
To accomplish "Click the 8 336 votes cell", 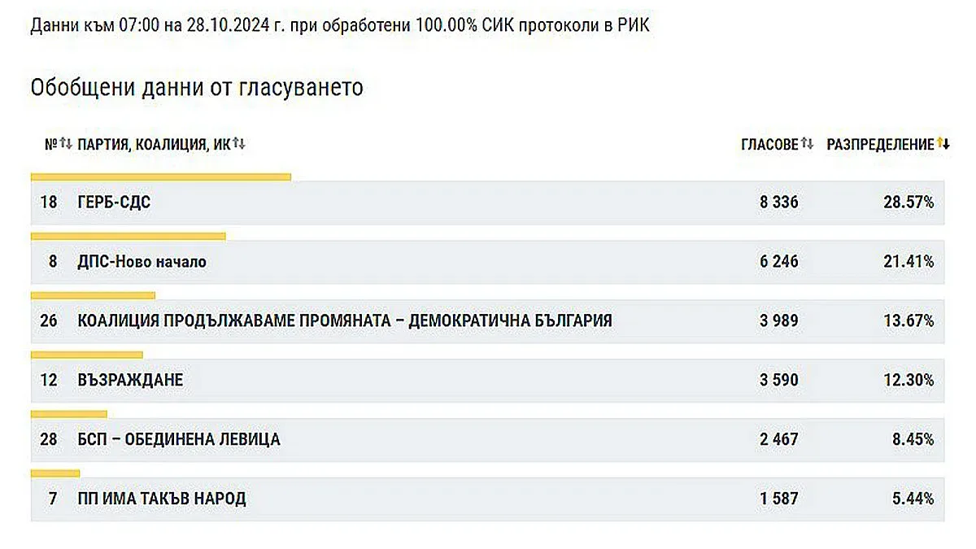I will click(778, 203).
